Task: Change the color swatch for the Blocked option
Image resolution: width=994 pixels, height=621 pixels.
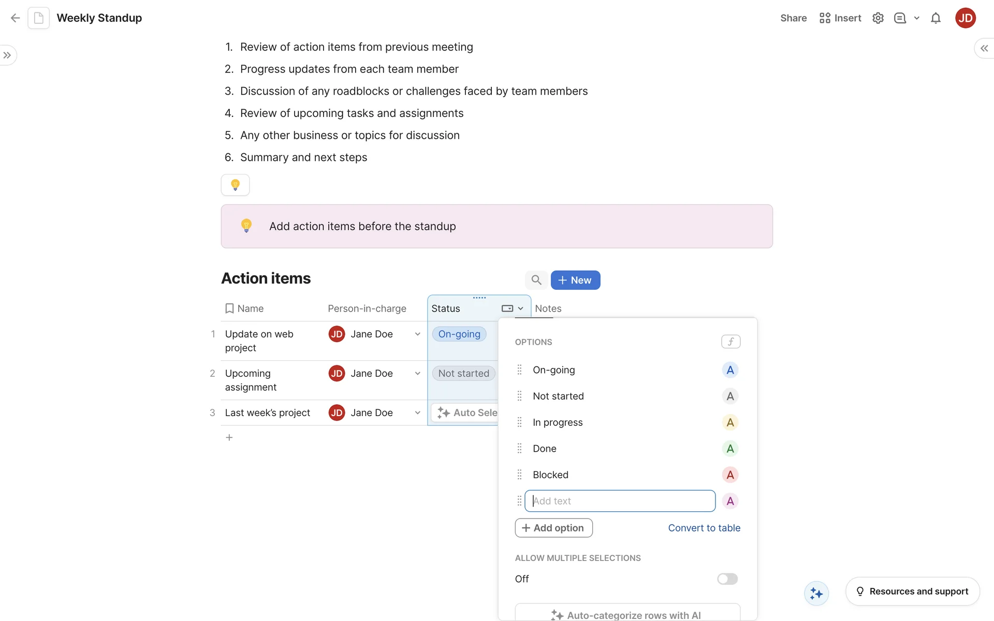Action: pos(729,475)
